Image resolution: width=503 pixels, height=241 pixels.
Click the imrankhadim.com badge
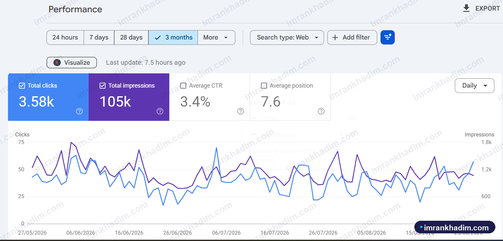(455, 228)
